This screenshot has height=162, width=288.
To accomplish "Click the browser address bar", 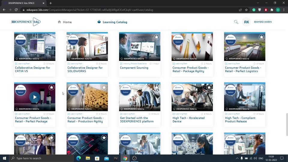I will point(129,10).
